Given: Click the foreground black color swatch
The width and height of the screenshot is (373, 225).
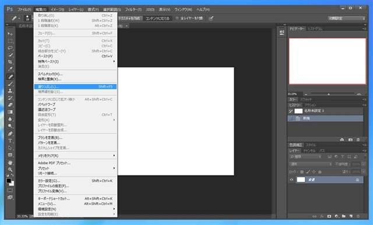Looking at the screenshot, I should coord(9,181).
